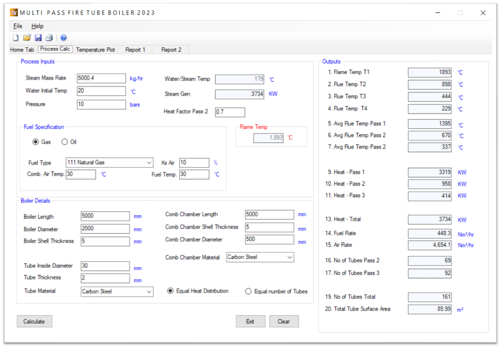The height and width of the screenshot is (348, 501).
Task: Click the Flame Temp T1 output value
Action: [x=430, y=73]
